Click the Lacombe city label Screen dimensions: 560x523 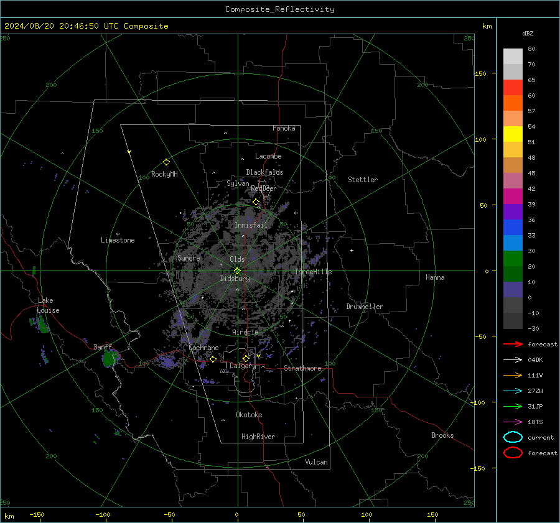coord(268,156)
